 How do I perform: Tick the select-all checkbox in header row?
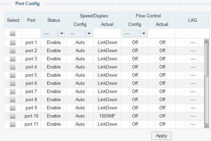(x=13, y=33)
